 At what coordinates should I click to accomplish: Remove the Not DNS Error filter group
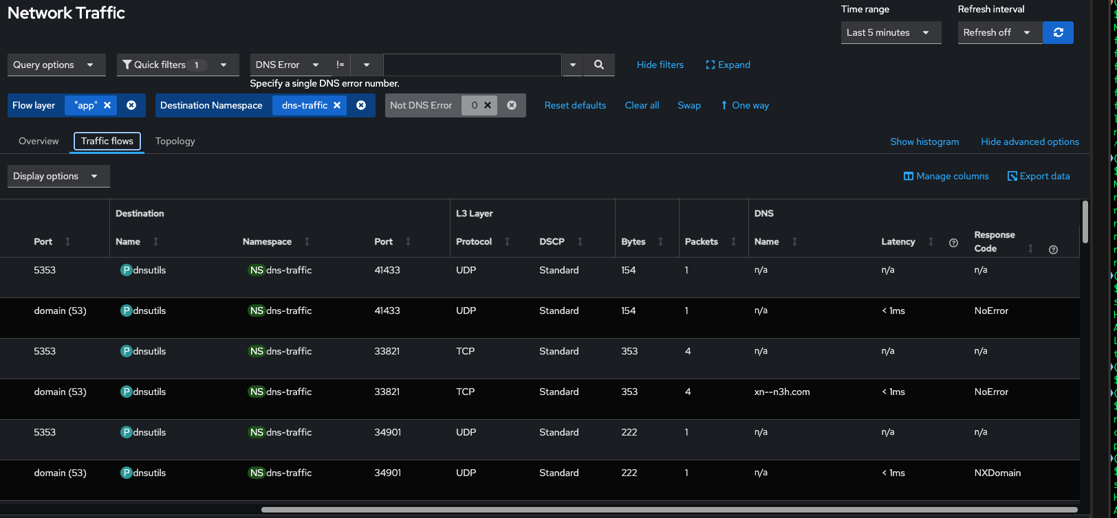click(x=512, y=105)
